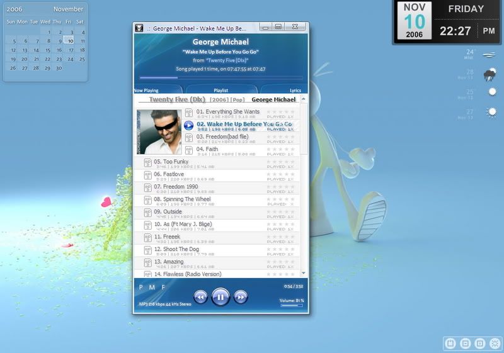Viewport: 504px width, 353px height.
Task: Click the album link 'Twenty Five (Dlx)' in header
Action: (227, 60)
